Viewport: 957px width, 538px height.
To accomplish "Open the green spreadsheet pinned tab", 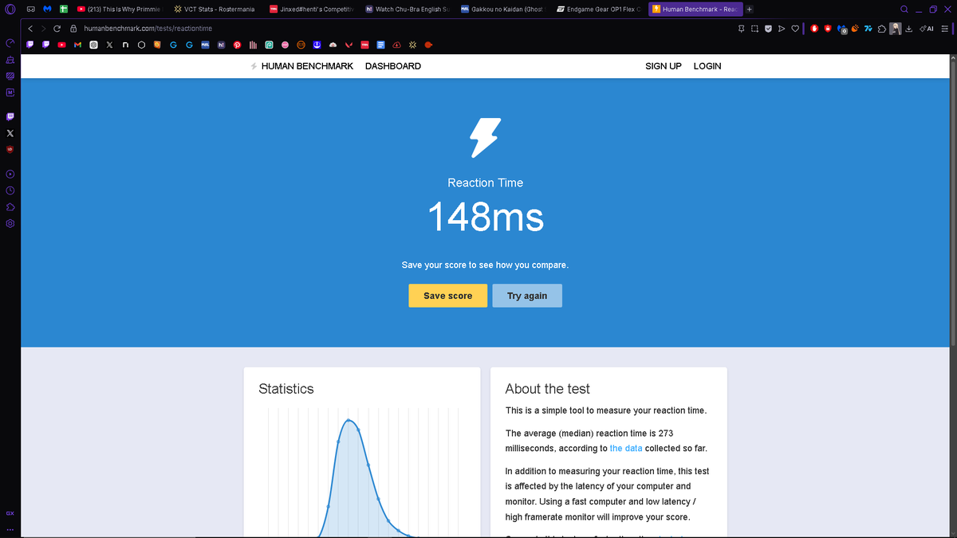I will tap(63, 10).
